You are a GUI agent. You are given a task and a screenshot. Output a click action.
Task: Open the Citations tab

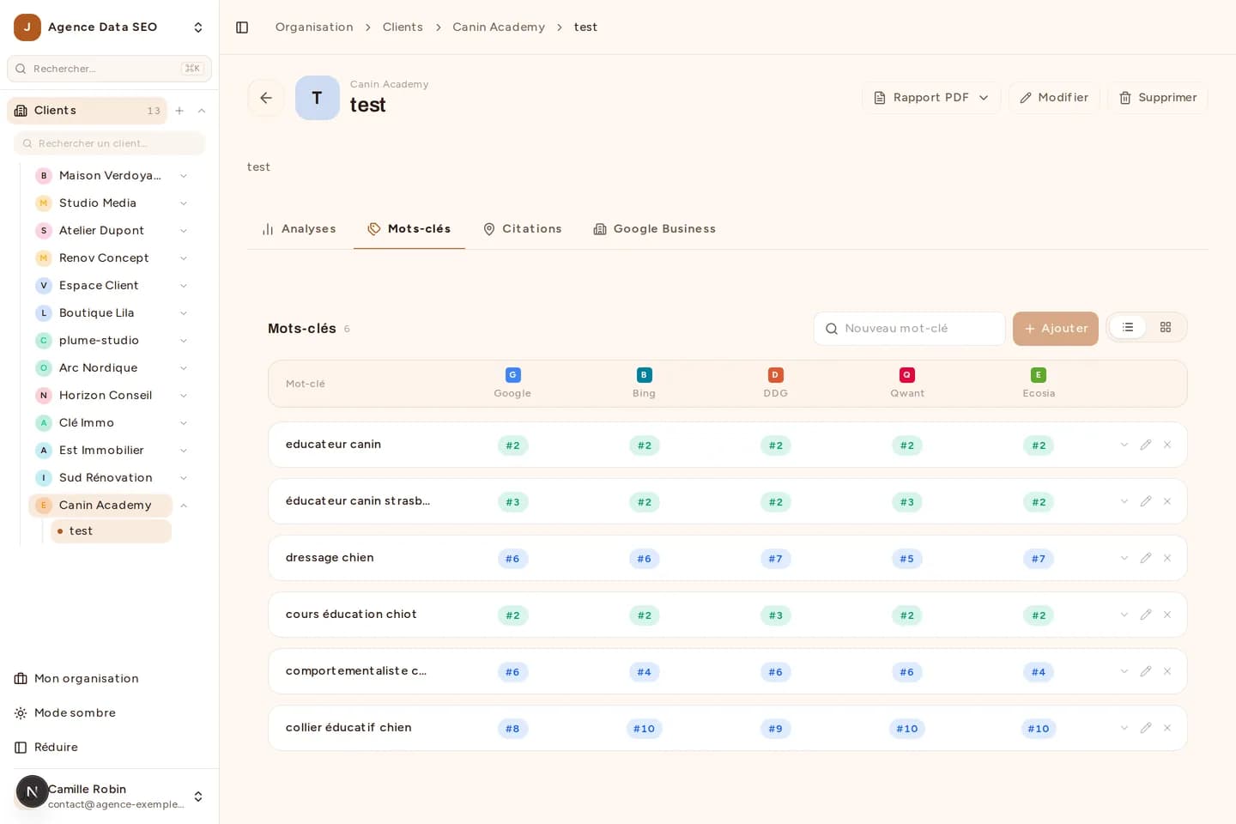(523, 229)
